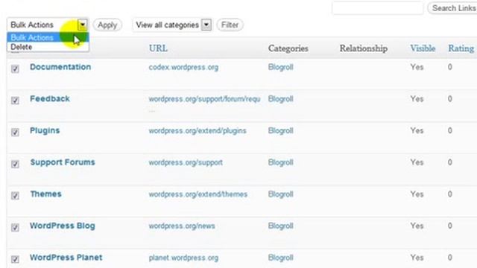Open the View all categories dropdown
Image resolution: width=477 pixels, height=268 pixels.
171,25
